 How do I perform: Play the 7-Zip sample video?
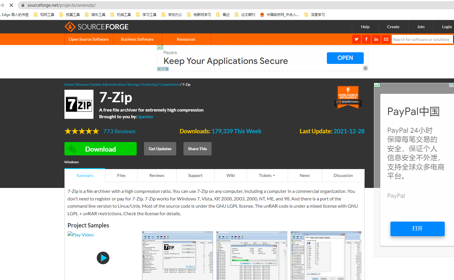[103, 258]
